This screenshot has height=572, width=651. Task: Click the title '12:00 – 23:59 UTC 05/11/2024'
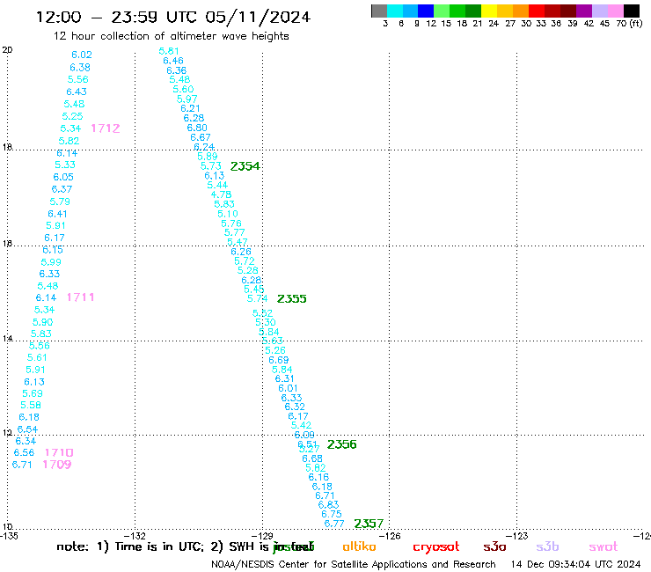coord(173,17)
